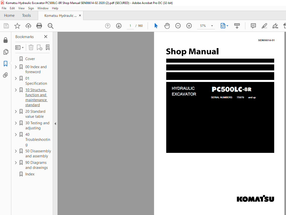286x215 pixels.
Task: Expand 10 Structure, function bookmark
Action: click(x=16, y=90)
